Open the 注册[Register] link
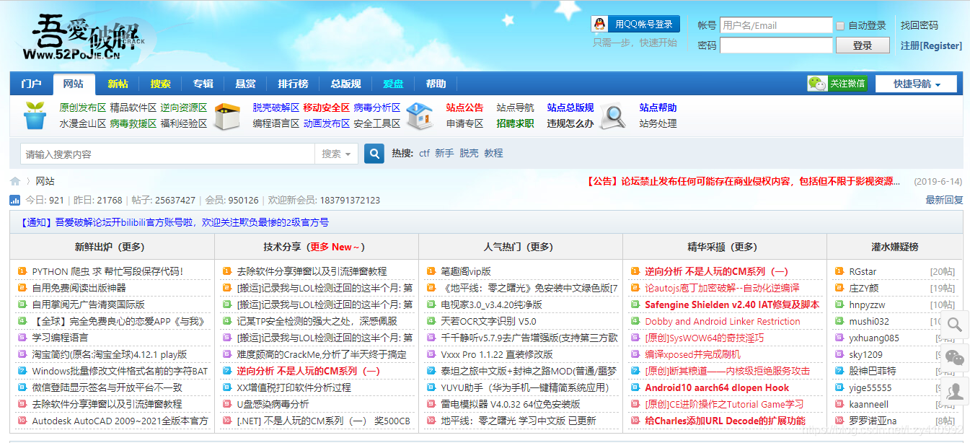 pos(931,45)
